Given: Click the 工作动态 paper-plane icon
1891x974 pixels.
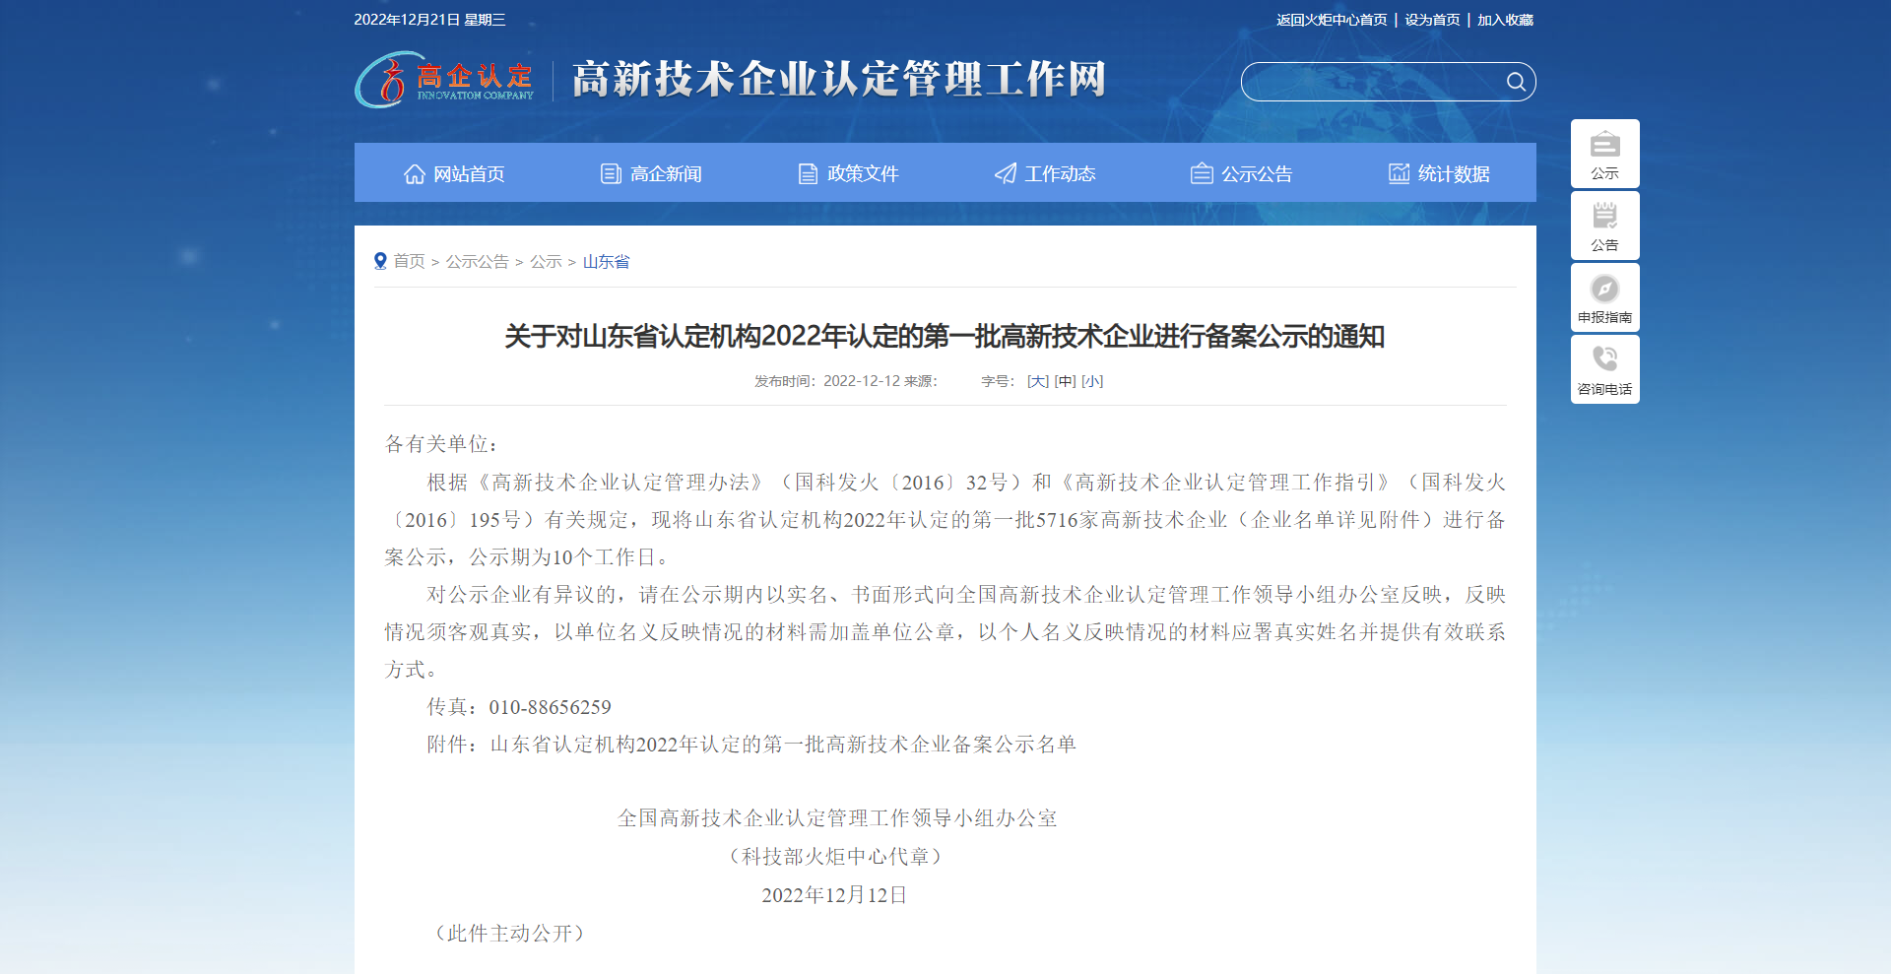Looking at the screenshot, I should click(1005, 172).
